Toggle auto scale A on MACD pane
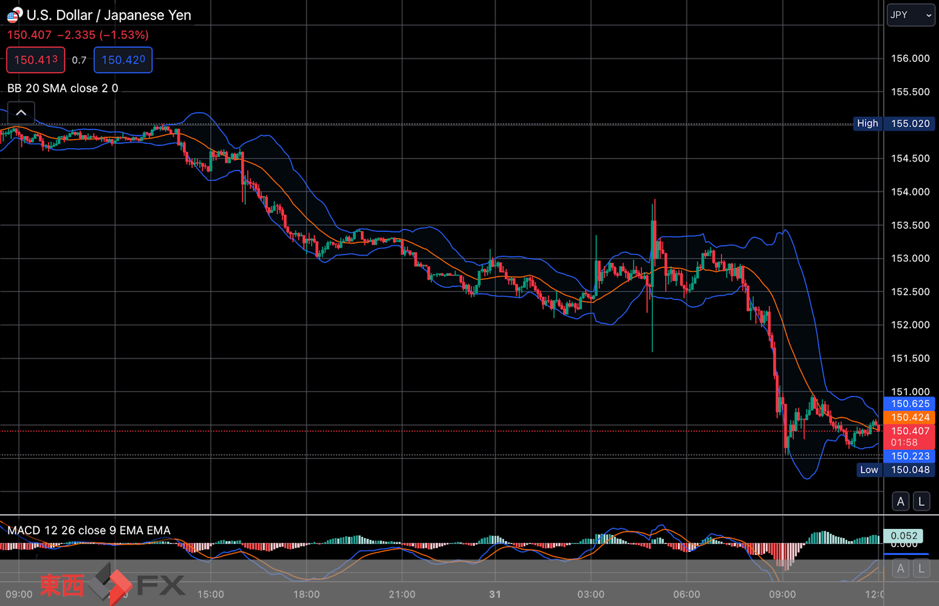The width and height of the screenshot is (939, 606). (x=901, y=568)
